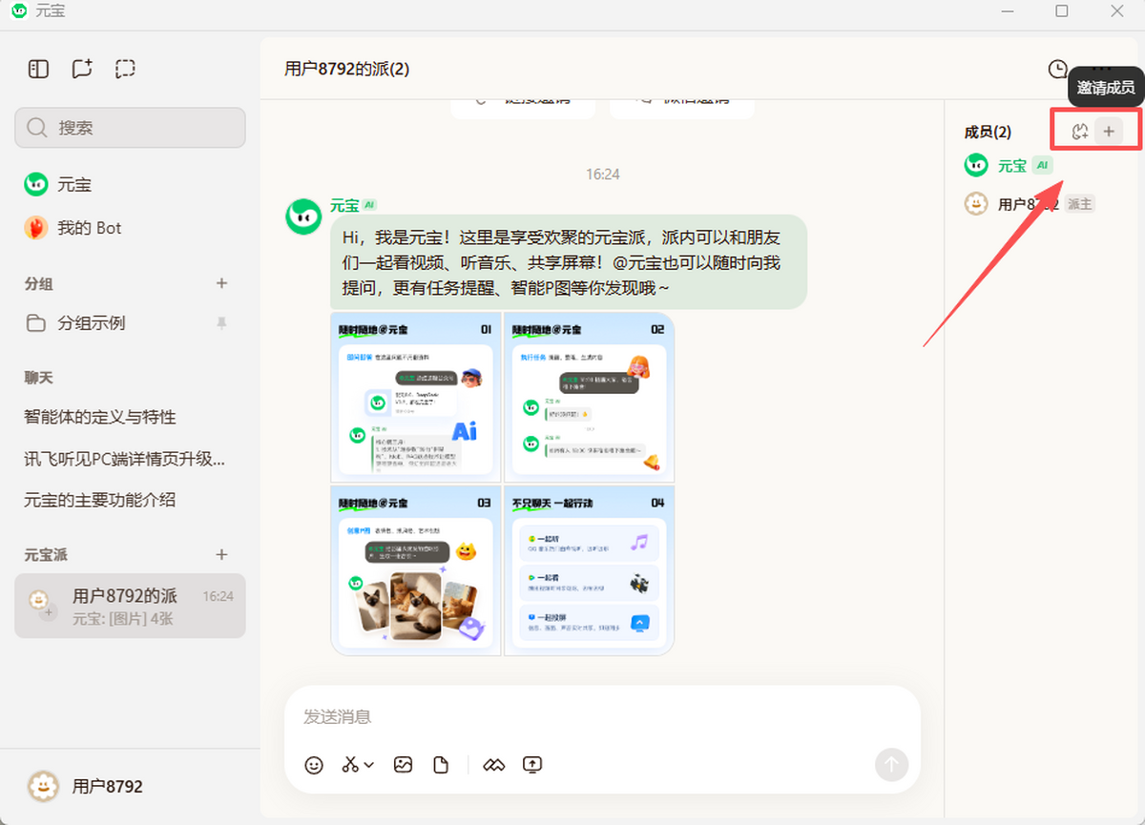Start a new chat
Screen dimensions: 1145x825
(x=82, y=69)
